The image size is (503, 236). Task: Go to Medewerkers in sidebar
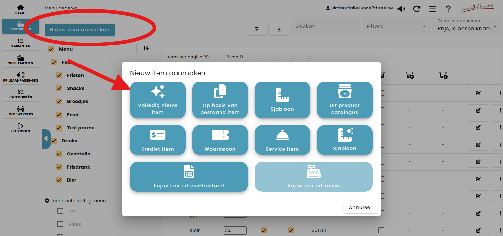tap(20, 111)
